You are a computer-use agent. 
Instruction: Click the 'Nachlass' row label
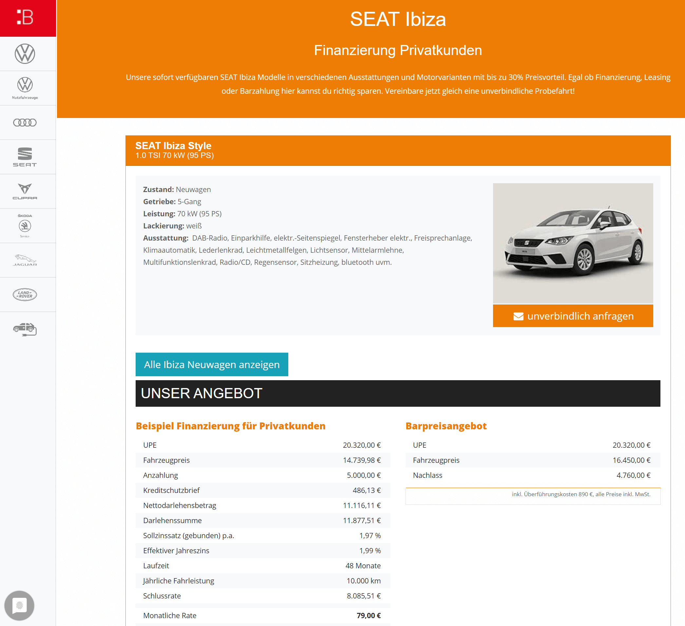pyautogui.click(x=428, y=475)
